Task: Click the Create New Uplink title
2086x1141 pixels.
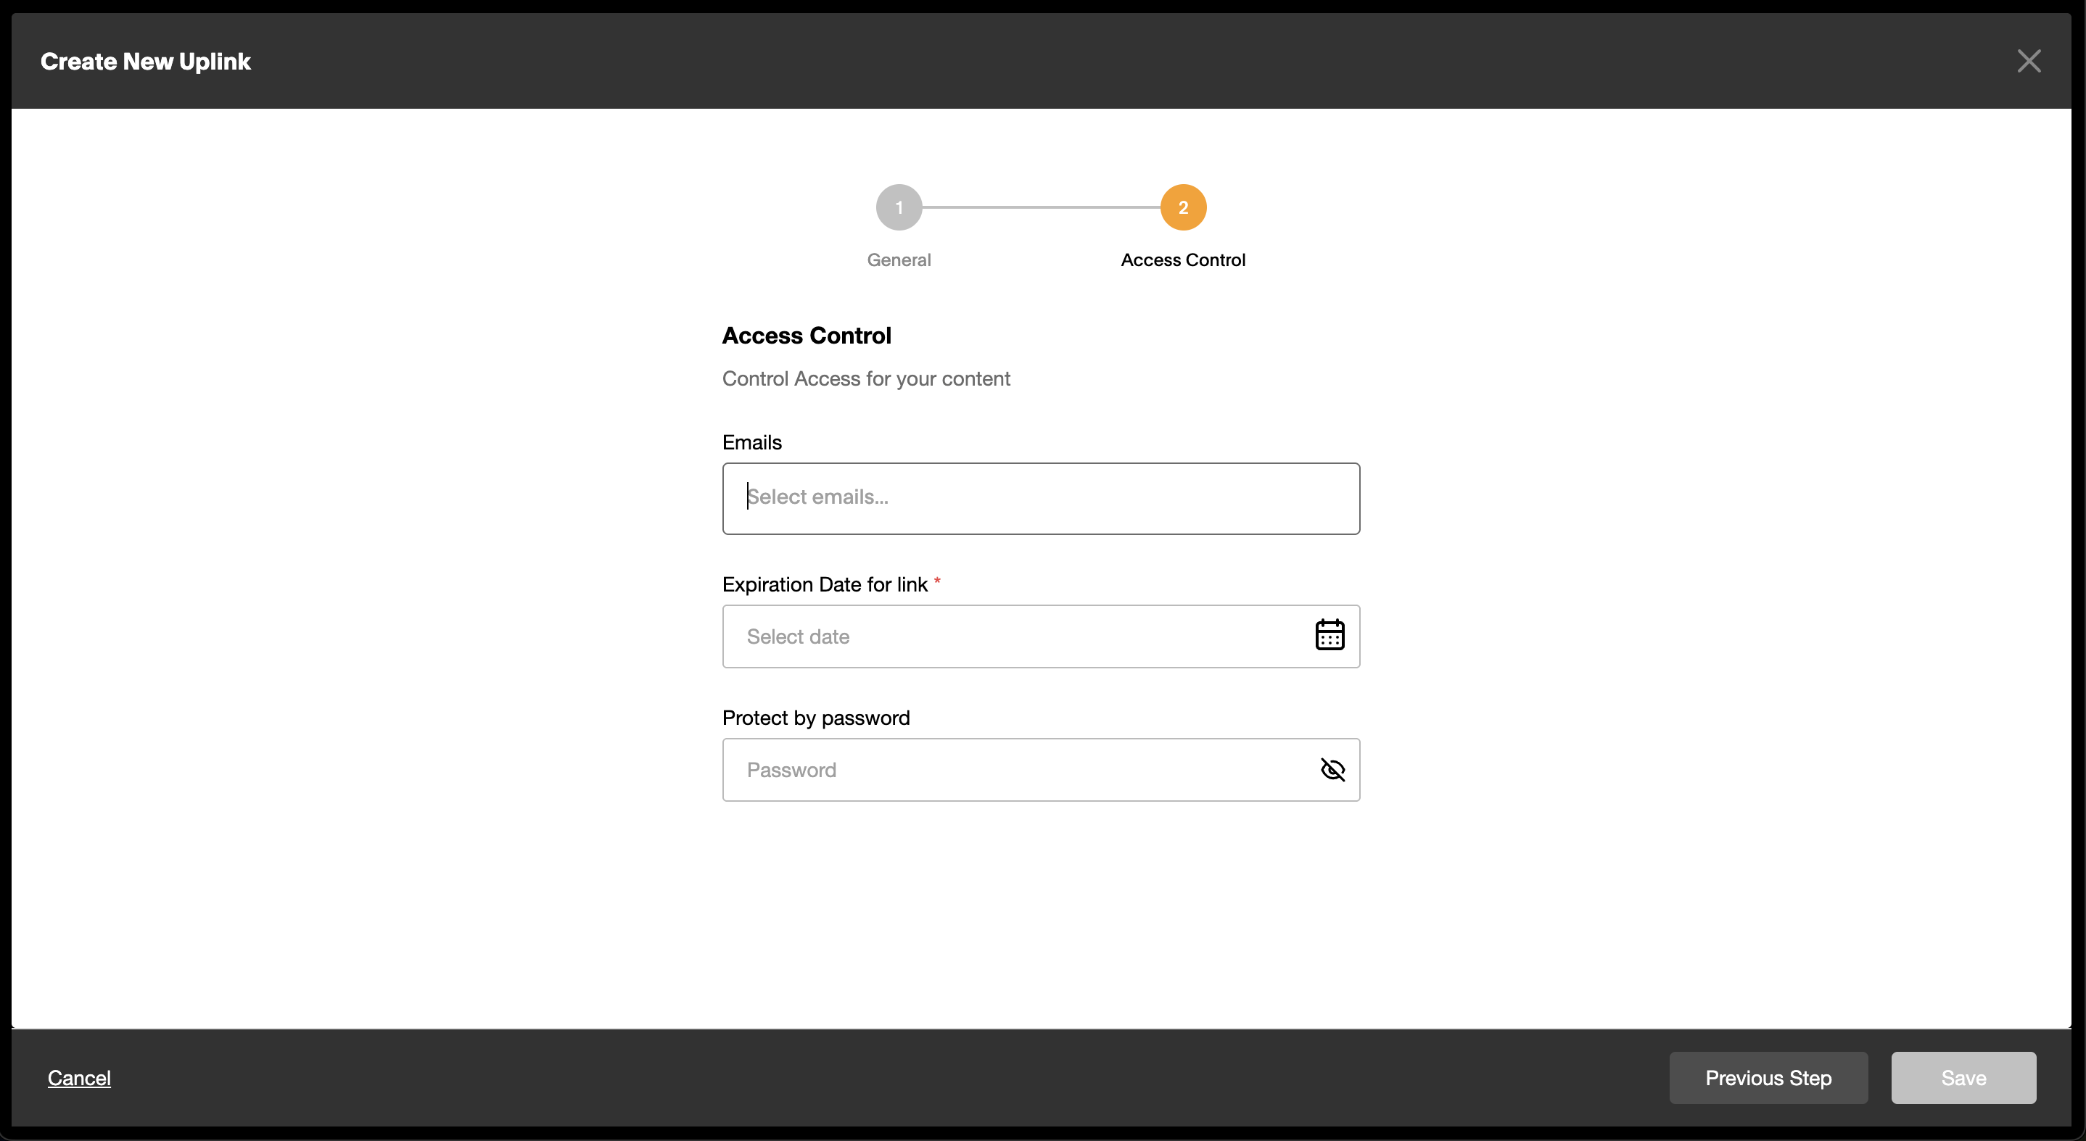Action: coord(146,62)
